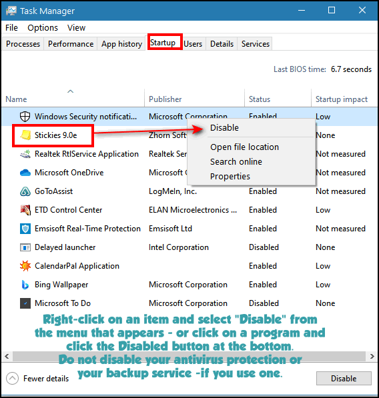Click the LogMeIn, Inc. publisher cell
379x398 pixels.
pos(173,191)
